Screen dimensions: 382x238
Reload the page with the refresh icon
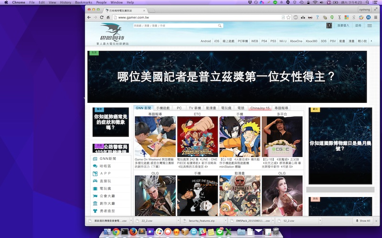pos(102,18)
